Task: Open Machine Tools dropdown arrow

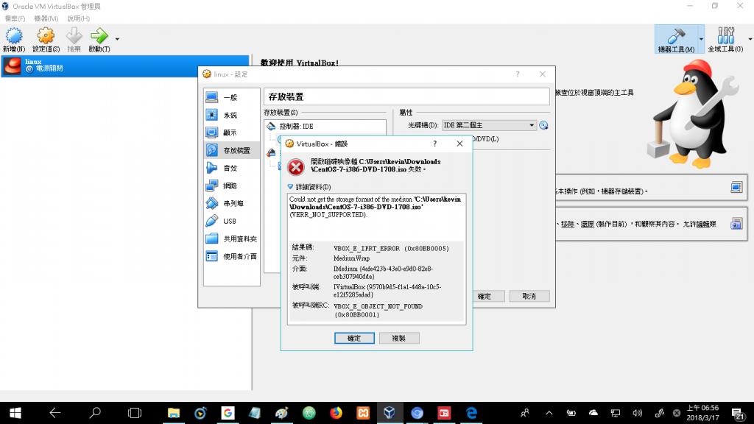Action: pyautogui.click(x=701, y=40)
